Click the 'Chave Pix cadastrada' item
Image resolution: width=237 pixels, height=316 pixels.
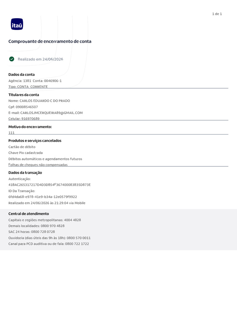click(x=26, y=153)
